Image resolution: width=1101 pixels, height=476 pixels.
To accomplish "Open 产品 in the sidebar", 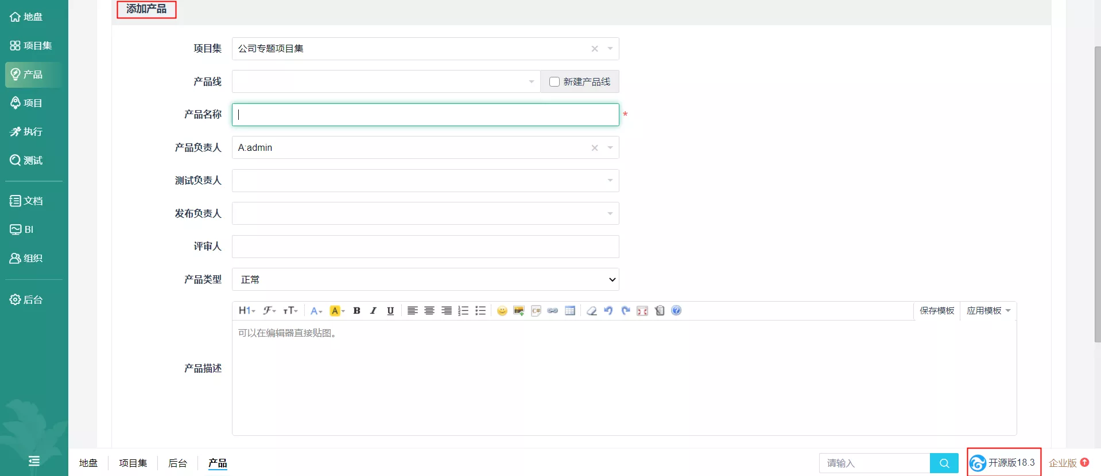I will point(34,75).
